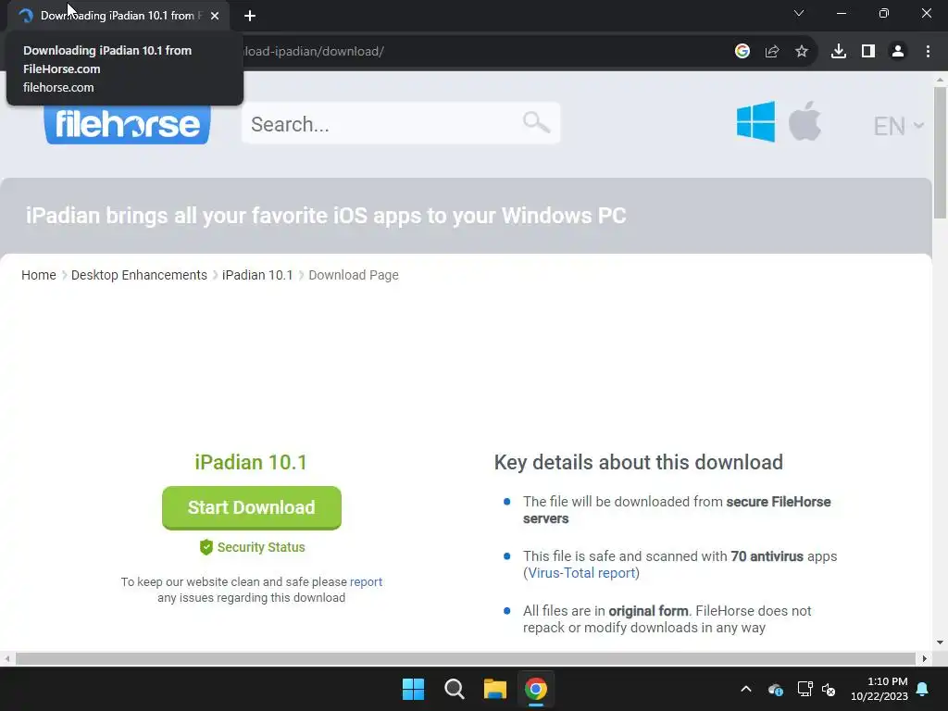Screen dimensions: 948x711
Task: Click the iPadian brings all your favorite headline
Action: (326, 216)
